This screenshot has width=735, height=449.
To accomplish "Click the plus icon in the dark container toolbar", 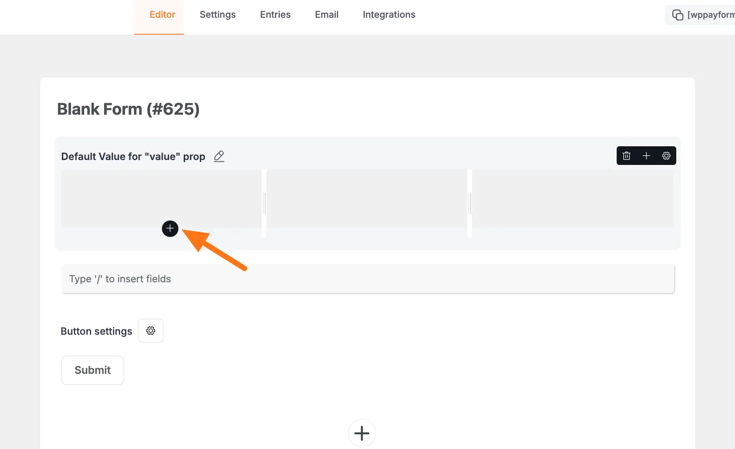I will click(646, 156).
